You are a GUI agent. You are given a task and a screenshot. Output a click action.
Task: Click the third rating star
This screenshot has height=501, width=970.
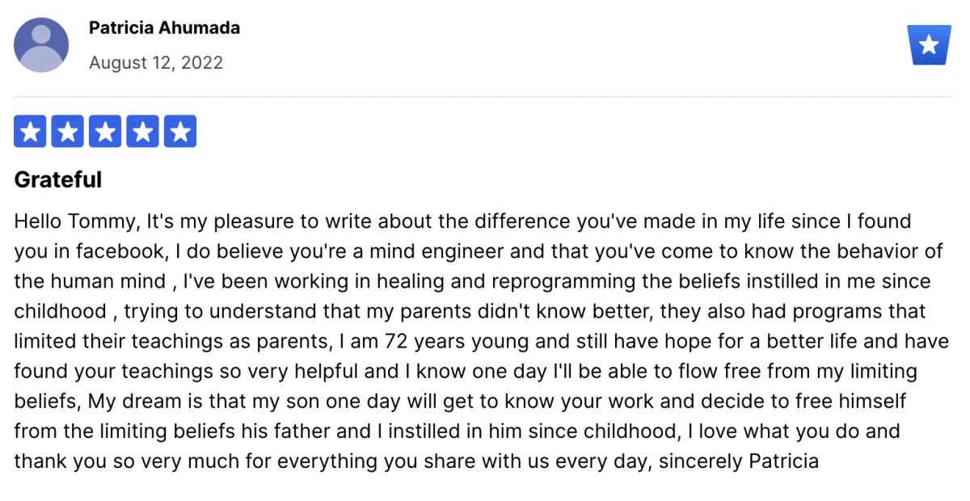(x=105, y=132)
